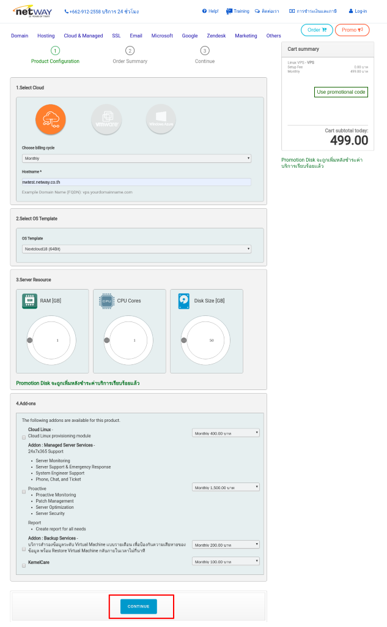Select the orange cloud platform icon
387x627 pixels.
click(50, 119)
